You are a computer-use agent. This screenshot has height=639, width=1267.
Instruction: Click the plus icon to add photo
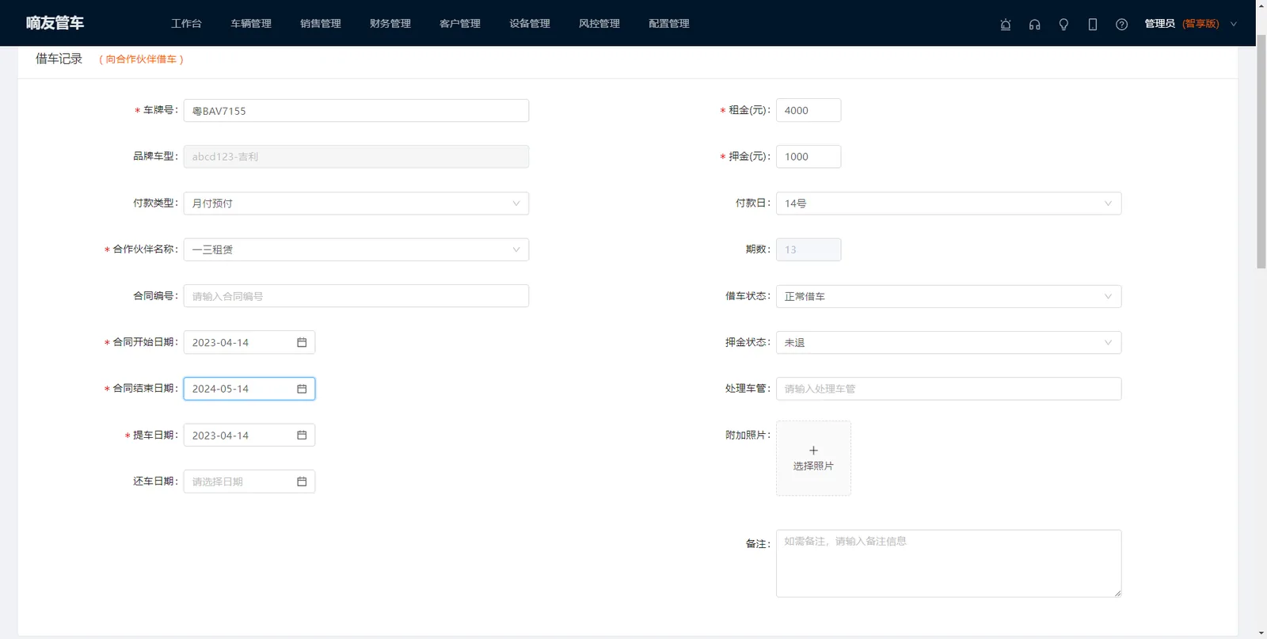(813, 451)
